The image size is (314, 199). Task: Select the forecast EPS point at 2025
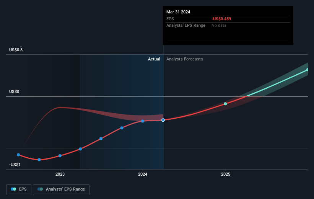(x=225, y=104)
